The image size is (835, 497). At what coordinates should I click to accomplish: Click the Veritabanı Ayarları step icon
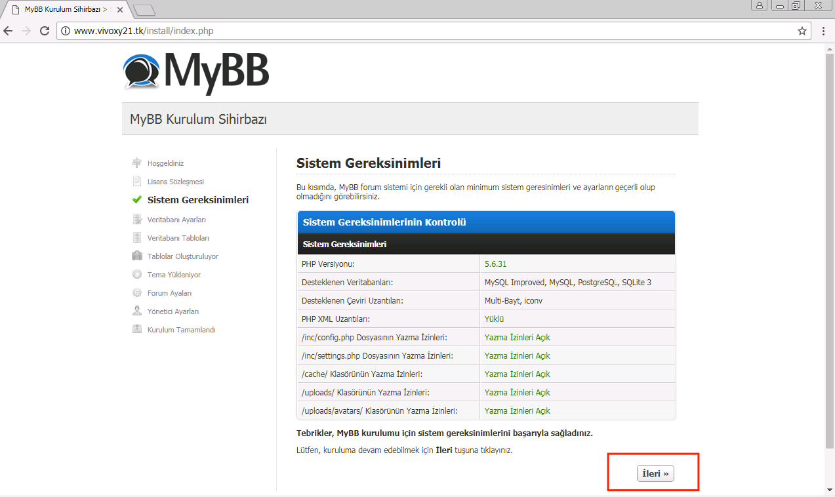click(137, 220)
